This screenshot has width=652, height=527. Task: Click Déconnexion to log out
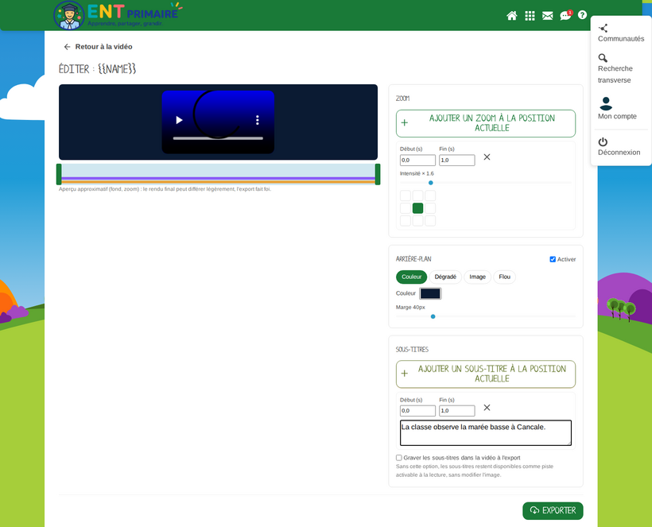(x=619, y=147)
